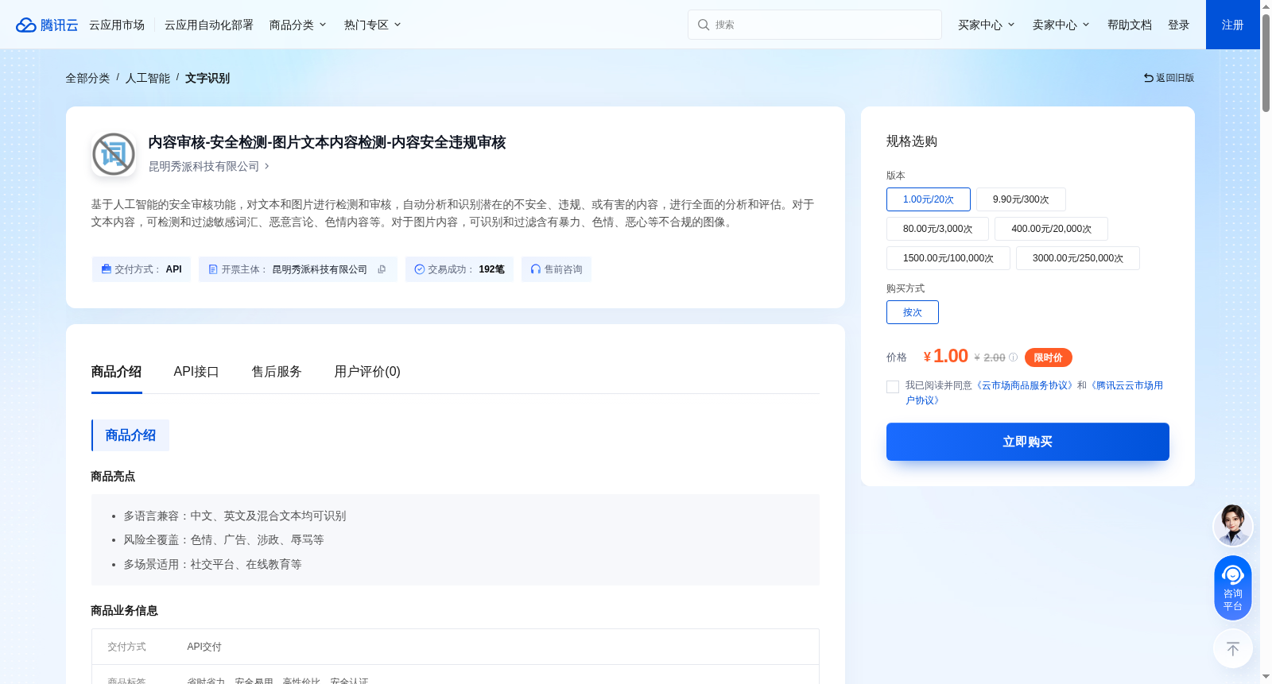
Task: Click the API交付 table value
Action: coord(204,647)
